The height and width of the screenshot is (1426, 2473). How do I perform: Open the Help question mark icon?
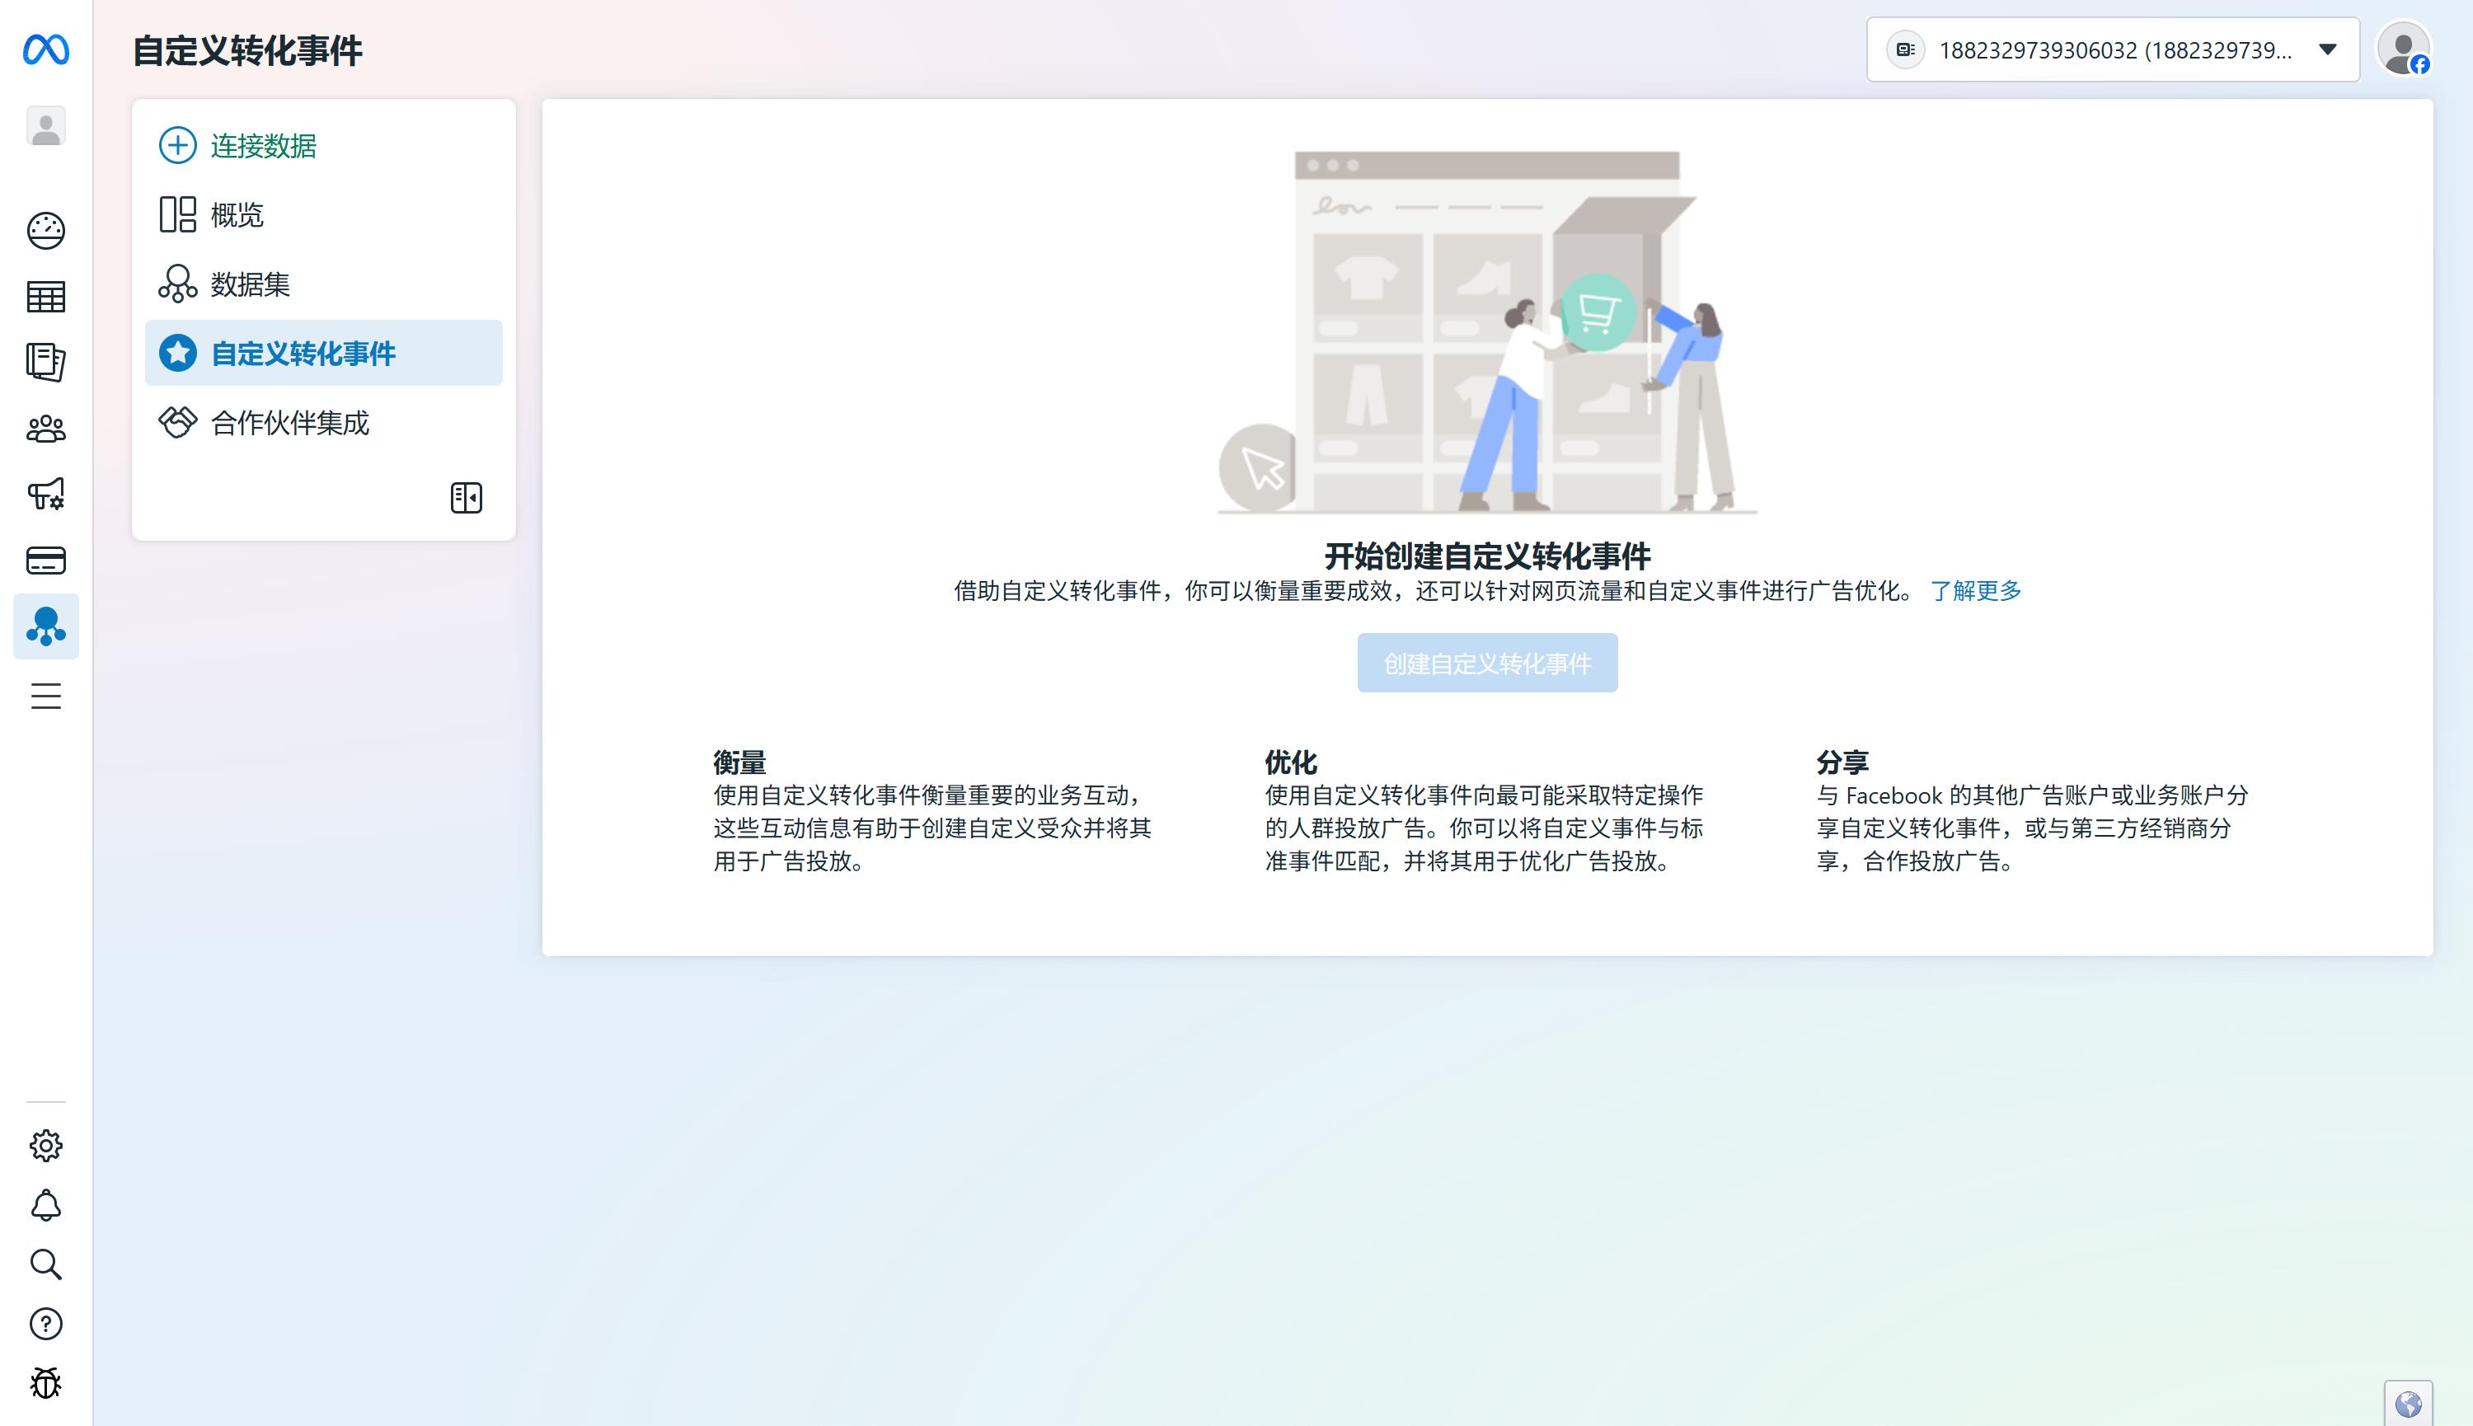click(46, 1324)
